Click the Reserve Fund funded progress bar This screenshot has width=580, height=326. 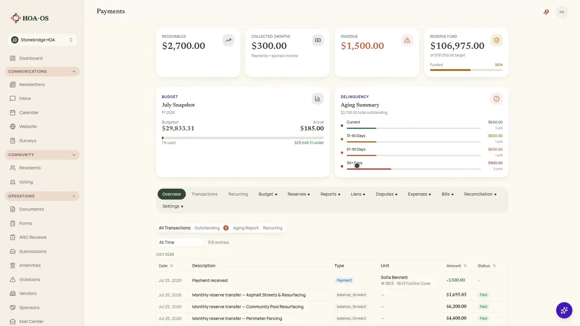pos(466,70)
